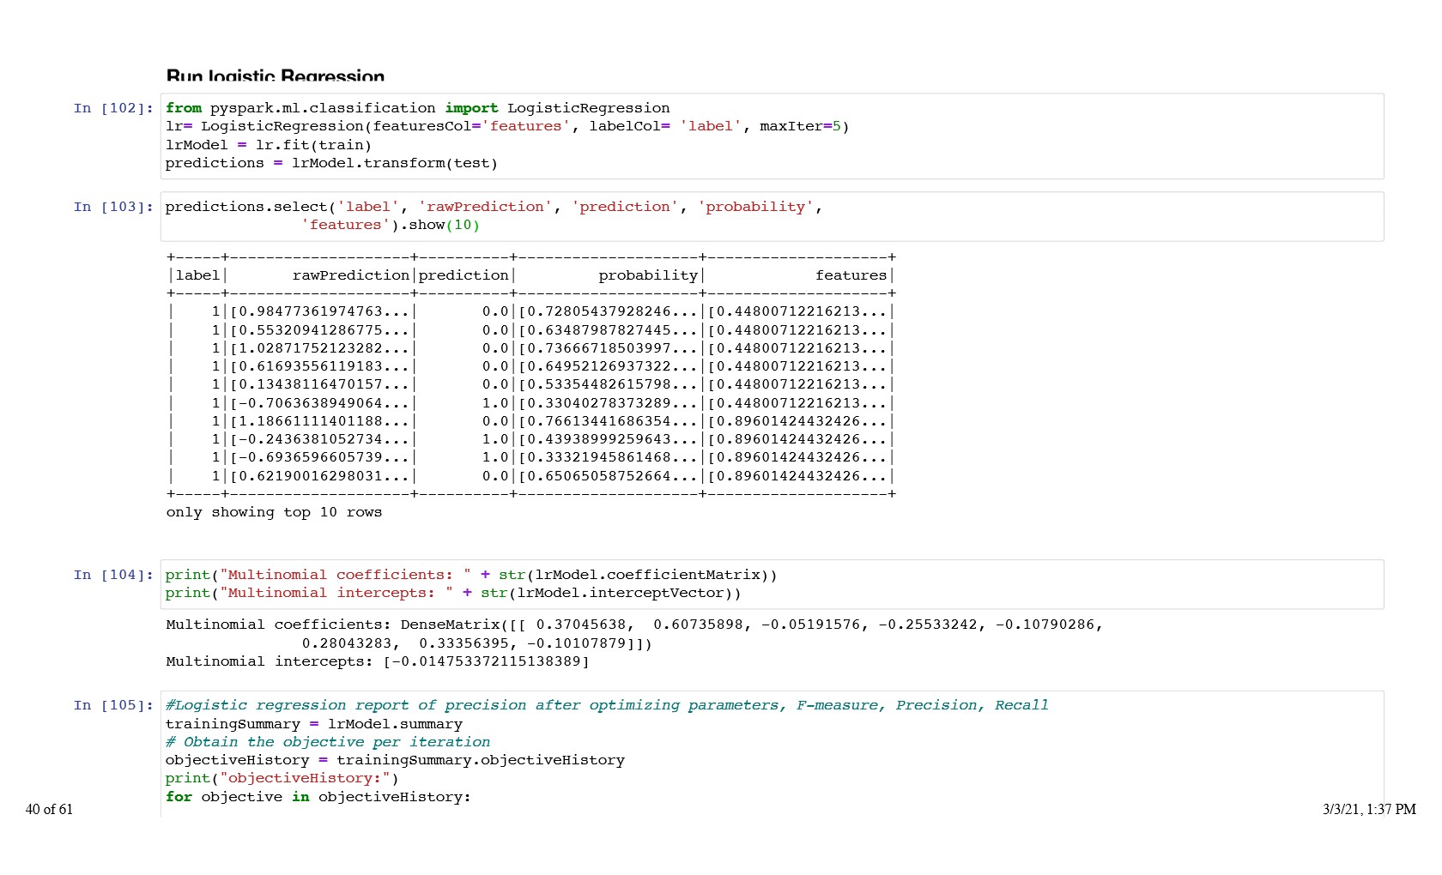This screenshot has height=875, width=1442.
Task: Click the trainingSummary = lrModel.summary line
Action: 313,724
